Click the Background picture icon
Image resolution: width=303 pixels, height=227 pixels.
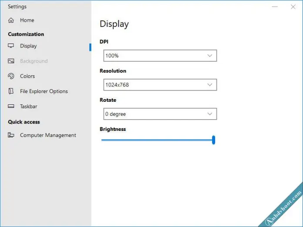coord(11,61)
